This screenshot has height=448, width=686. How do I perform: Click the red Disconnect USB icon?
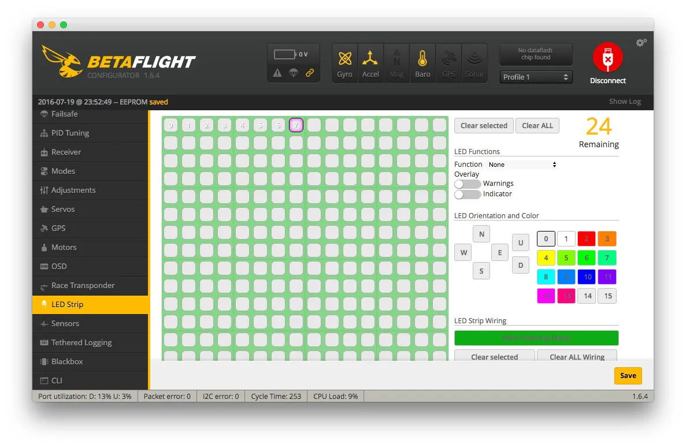(607, 58)
